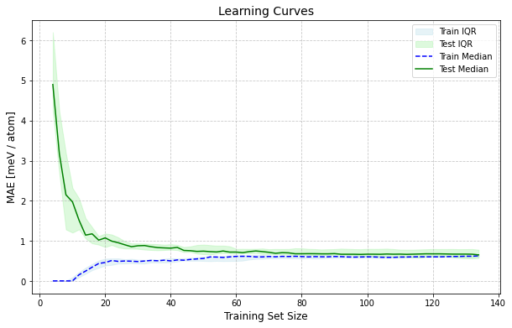The image size is (512, 328).
Task: Select the 'Test Median' legend label
Action: tap(464, 69)
